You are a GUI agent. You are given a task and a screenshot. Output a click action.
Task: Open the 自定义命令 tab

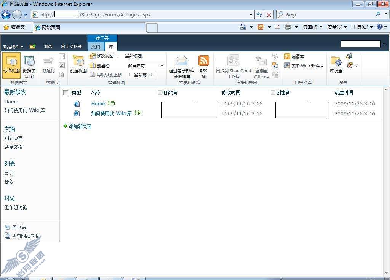tap(71, 46)
